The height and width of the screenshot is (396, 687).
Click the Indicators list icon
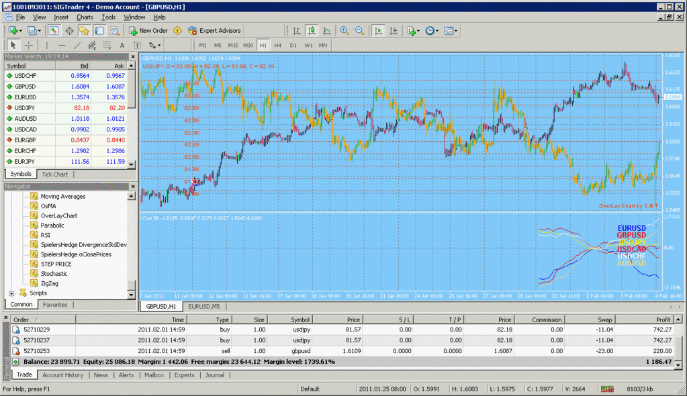(412, 31)
